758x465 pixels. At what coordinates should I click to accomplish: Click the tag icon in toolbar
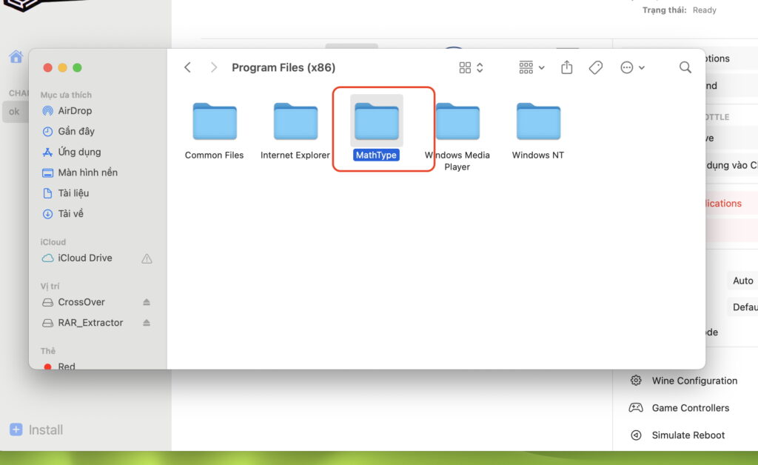(596, 67)
